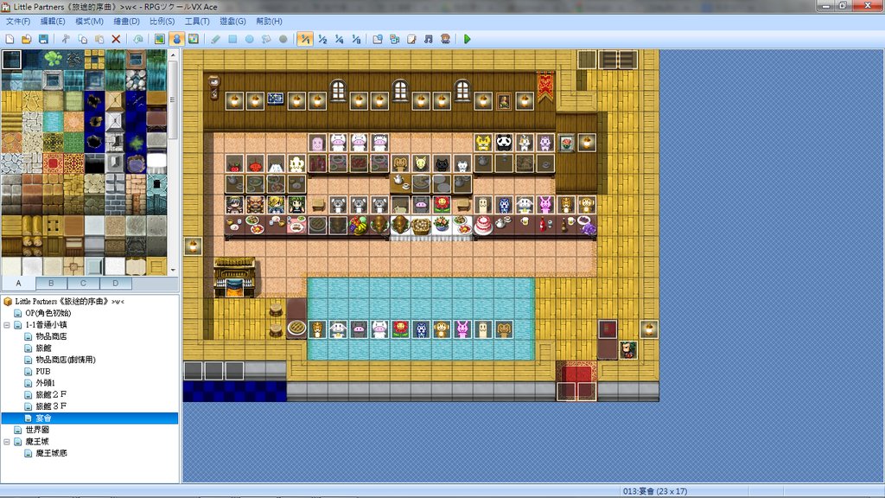Screen dimensions: 885x498
Task: Open the 模式(M) menu
Action: [x=89, y=22]
